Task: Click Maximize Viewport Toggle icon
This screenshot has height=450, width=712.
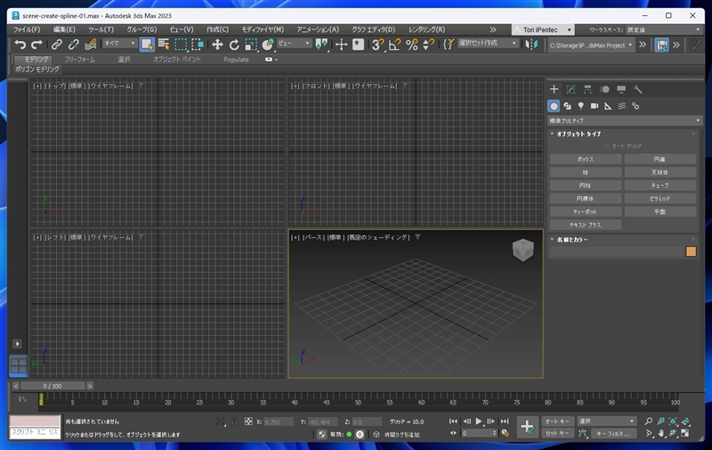Action: (685, 434)
